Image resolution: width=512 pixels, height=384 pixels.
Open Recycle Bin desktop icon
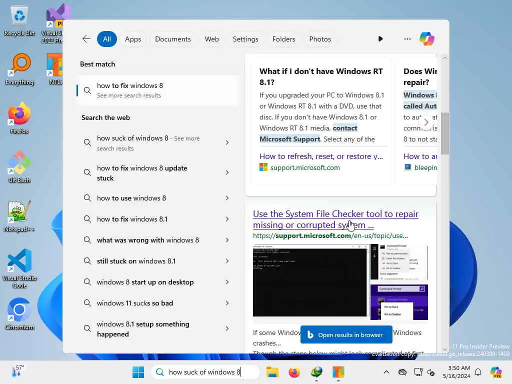(x=19, y=21)
